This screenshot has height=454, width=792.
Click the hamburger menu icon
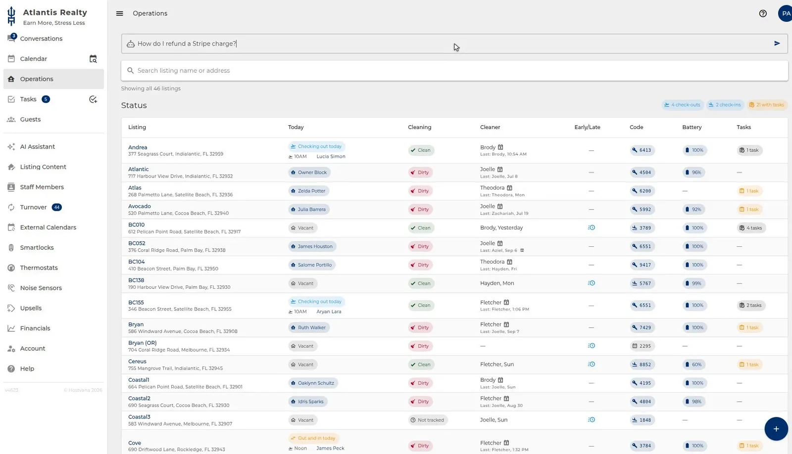pos(119,13)
